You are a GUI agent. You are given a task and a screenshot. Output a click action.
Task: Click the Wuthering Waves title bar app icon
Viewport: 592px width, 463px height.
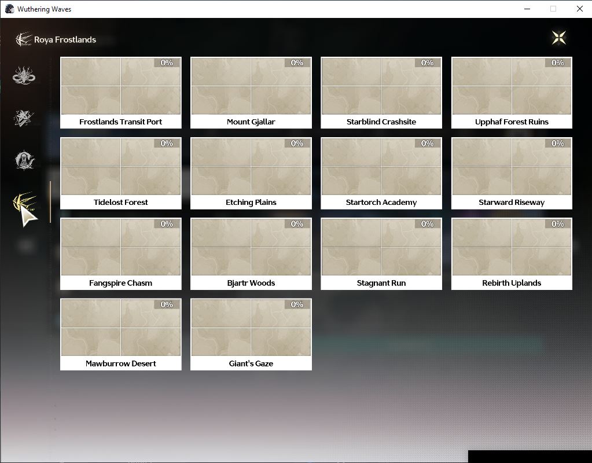pyautogui.click(x=9, y=9)
